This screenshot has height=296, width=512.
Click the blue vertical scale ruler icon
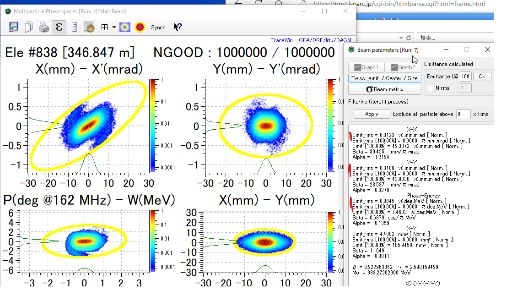(x=75, y=27)
